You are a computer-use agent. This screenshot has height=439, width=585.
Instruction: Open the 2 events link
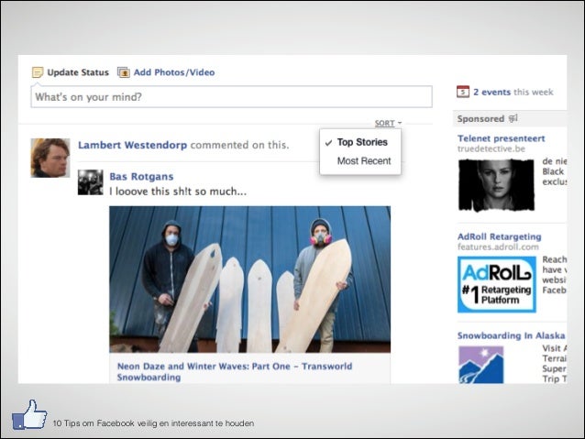coord(492,93)
